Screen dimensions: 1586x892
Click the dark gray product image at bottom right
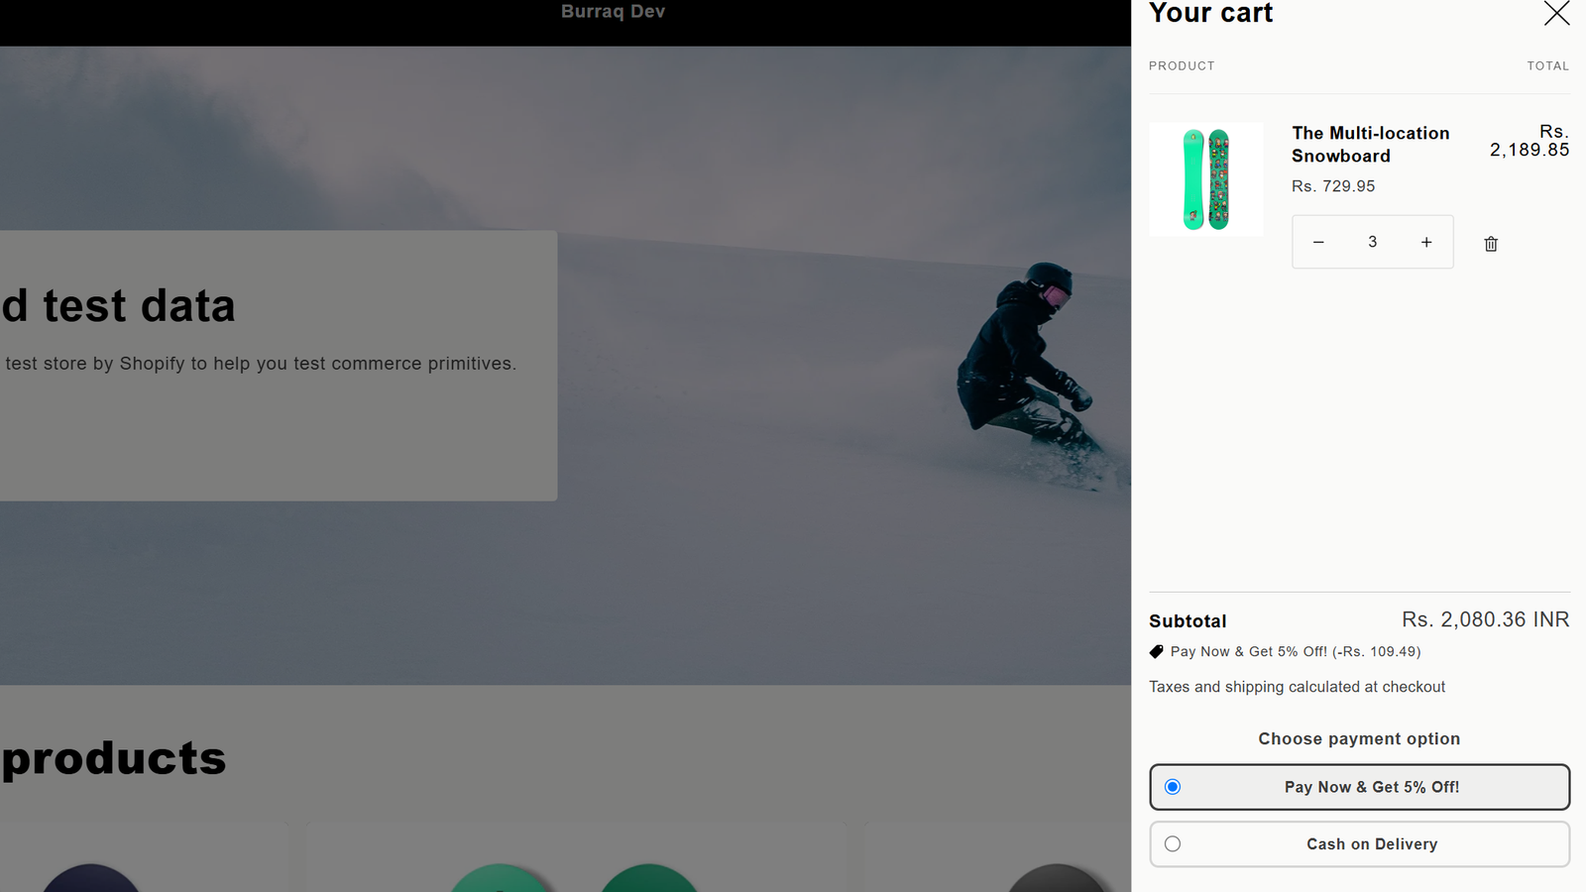(x=1056, y=878)
